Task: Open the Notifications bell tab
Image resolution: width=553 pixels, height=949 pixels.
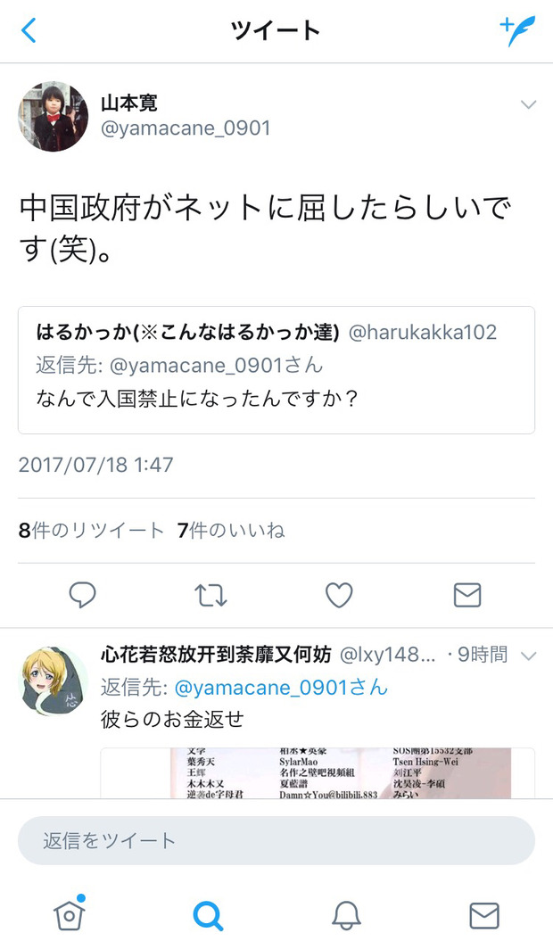Action: 346,916
